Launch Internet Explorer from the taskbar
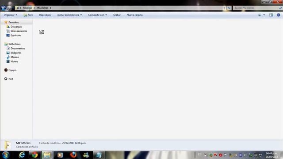283x159 pixels. [x=22, y=155]
